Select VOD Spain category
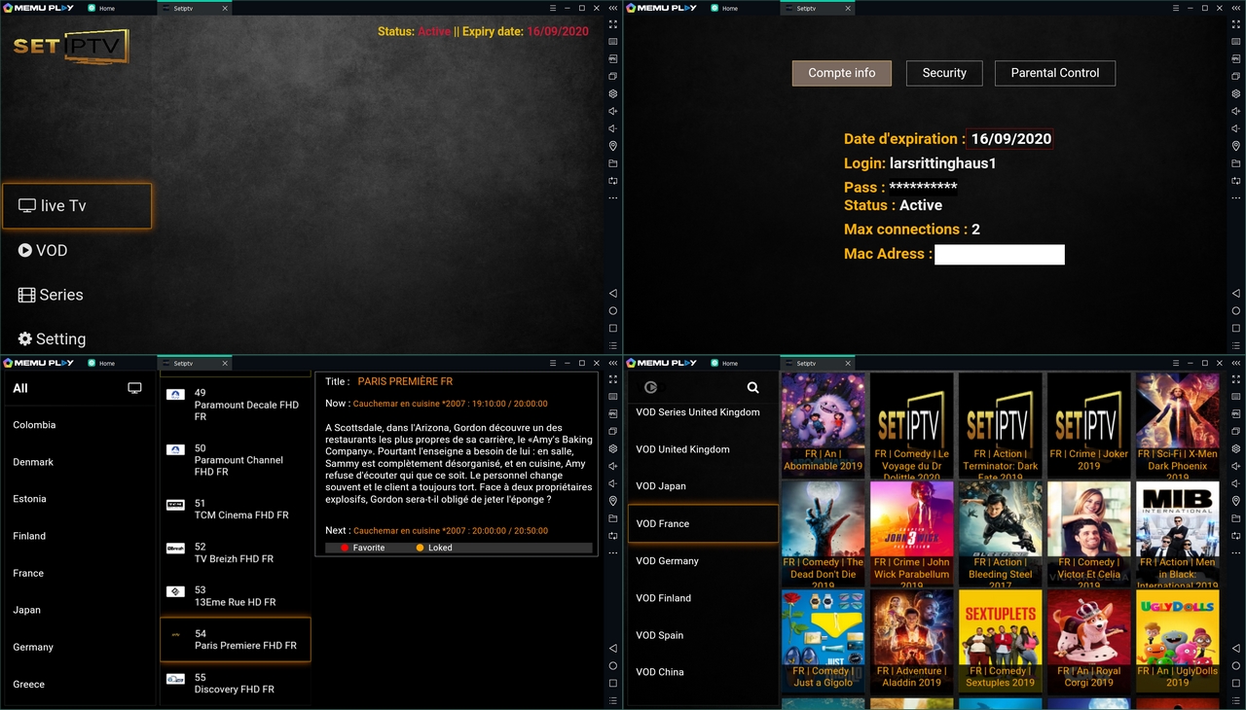 pos(660,635)
